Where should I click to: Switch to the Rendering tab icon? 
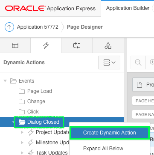point(15,45)
